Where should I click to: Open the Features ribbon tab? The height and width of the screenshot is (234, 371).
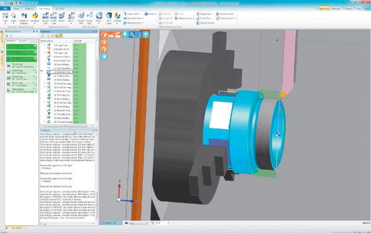(29, 9)
